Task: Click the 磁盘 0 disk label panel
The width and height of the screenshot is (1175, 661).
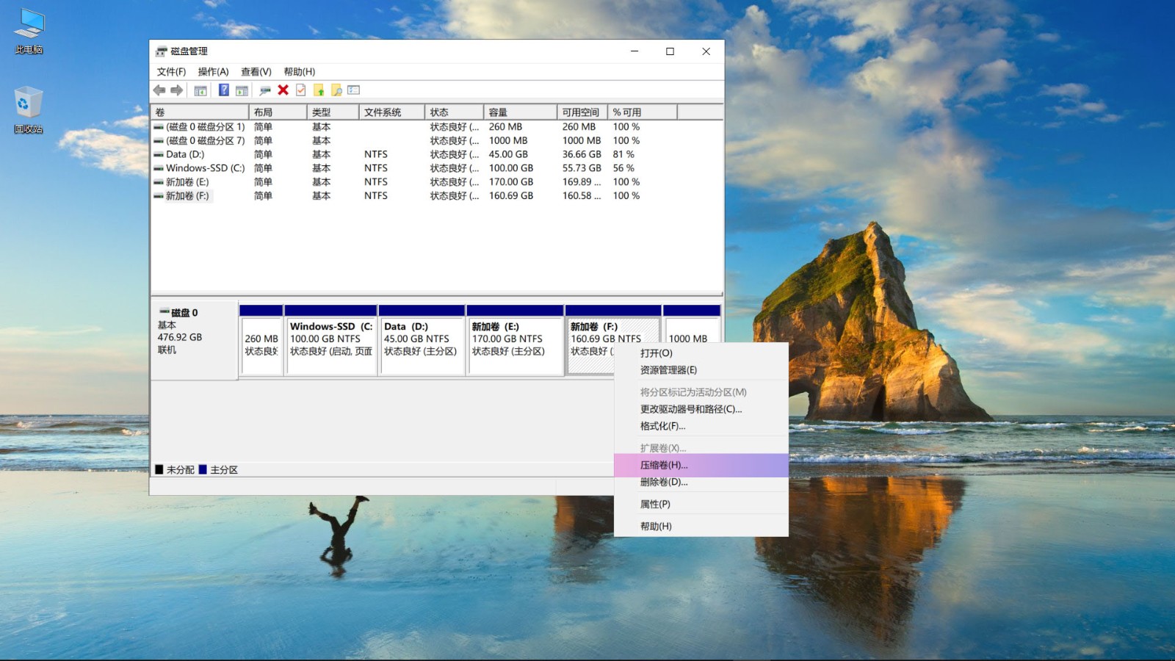Action: 194,340
